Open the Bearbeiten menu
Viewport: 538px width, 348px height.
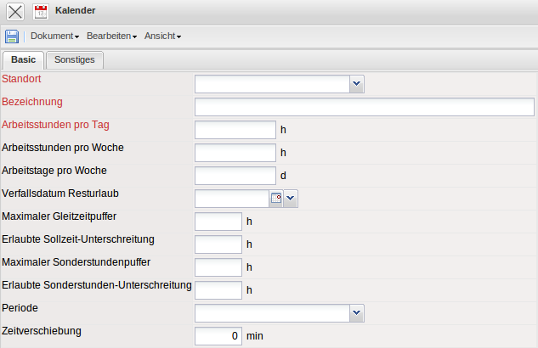coord(111,36)
